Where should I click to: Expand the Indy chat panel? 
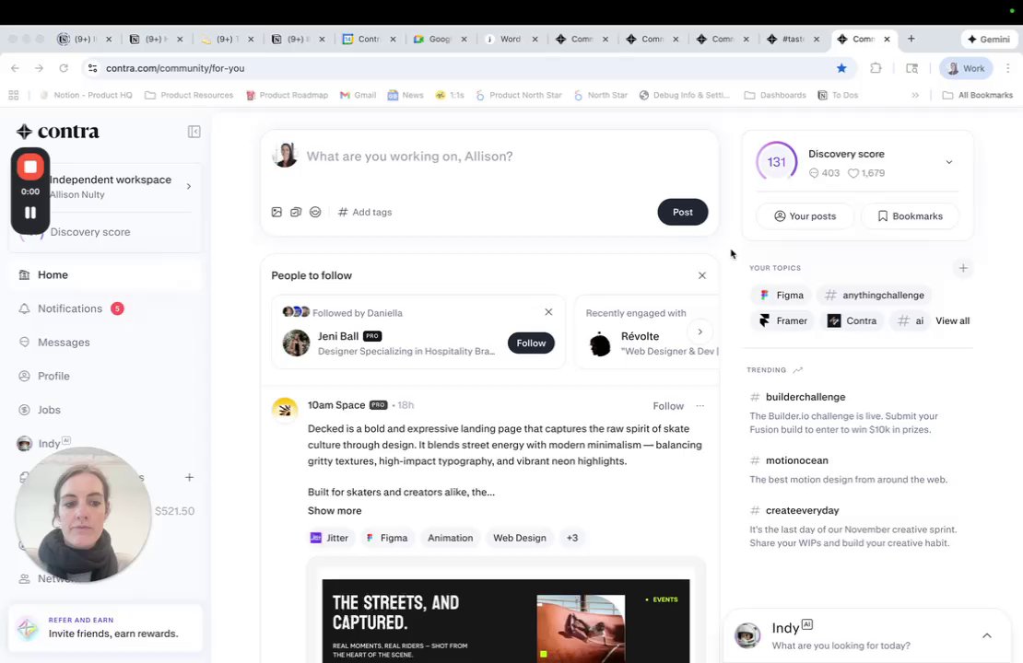(x=986, y=635)
